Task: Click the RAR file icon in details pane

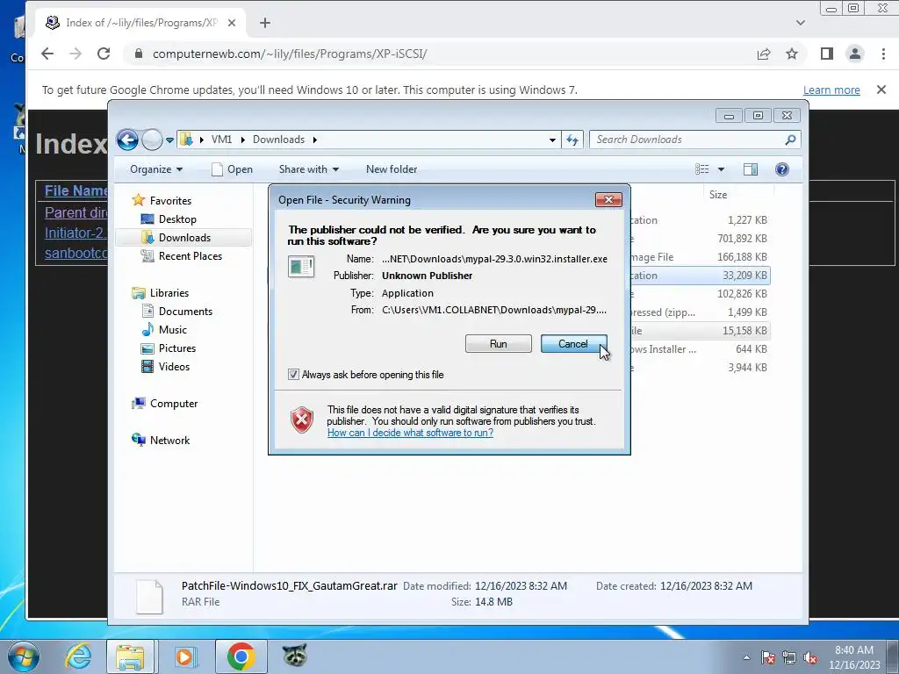Action: coord(149,597)
